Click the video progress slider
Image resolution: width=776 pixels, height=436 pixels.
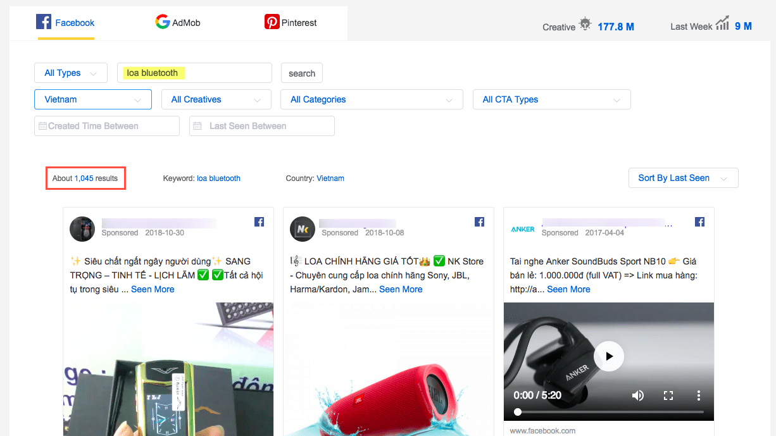[608, 412]
